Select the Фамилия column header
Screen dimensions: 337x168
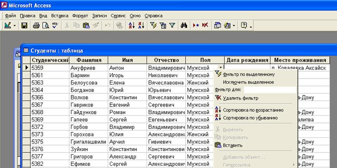click(x=89, y=60)
